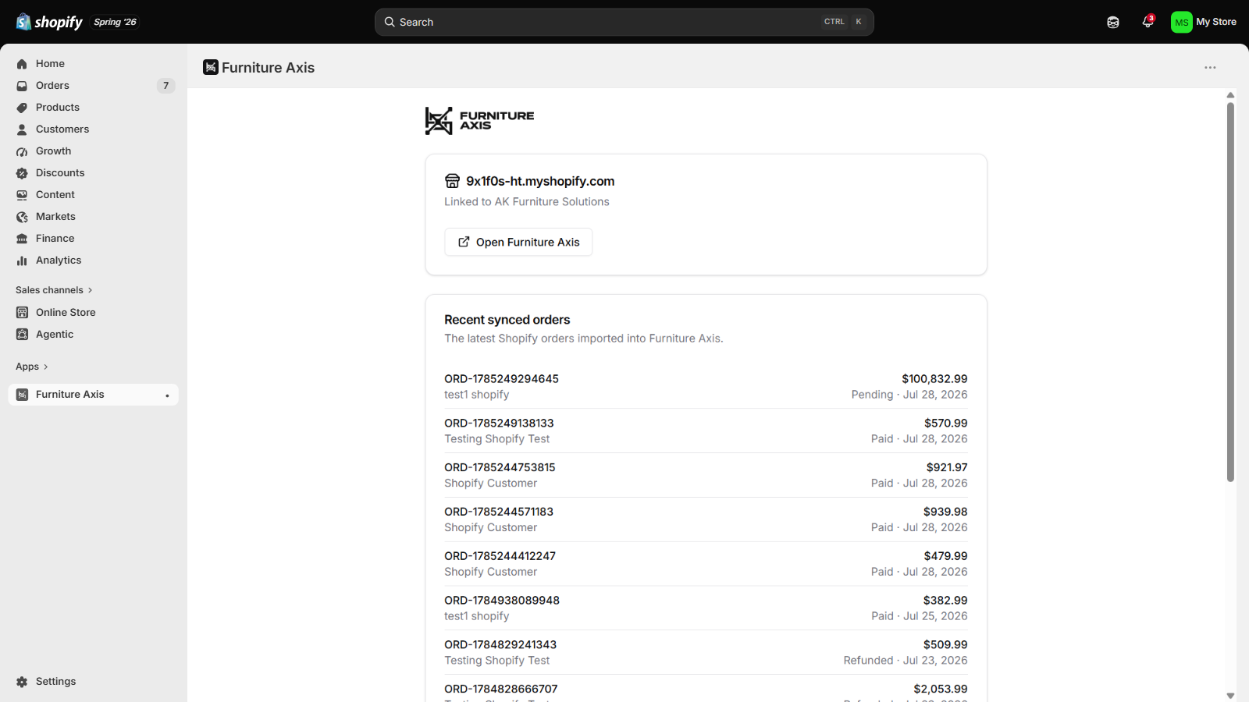Click the Spring '26 edition label
The height and width of the screenshot is (702, 1249).
115,22
